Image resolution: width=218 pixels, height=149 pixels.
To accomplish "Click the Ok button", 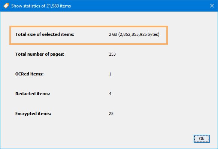I will point(202,139).
